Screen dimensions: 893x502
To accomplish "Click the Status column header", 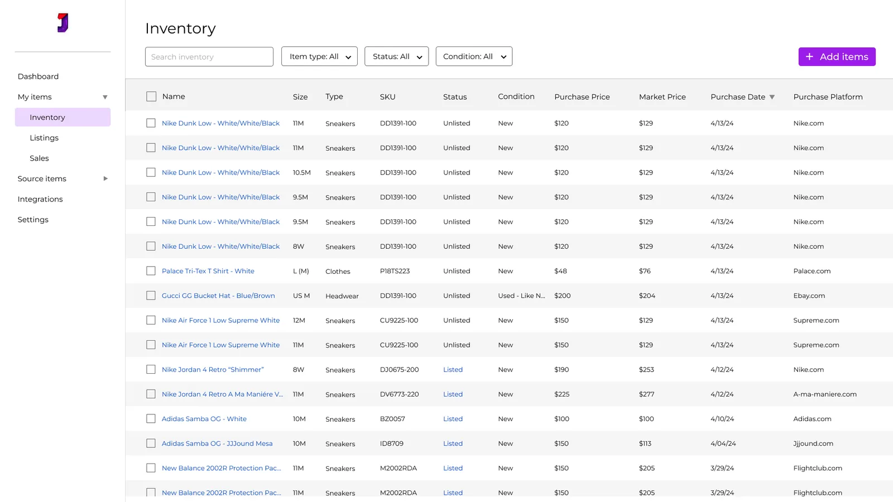I will 455,97.
